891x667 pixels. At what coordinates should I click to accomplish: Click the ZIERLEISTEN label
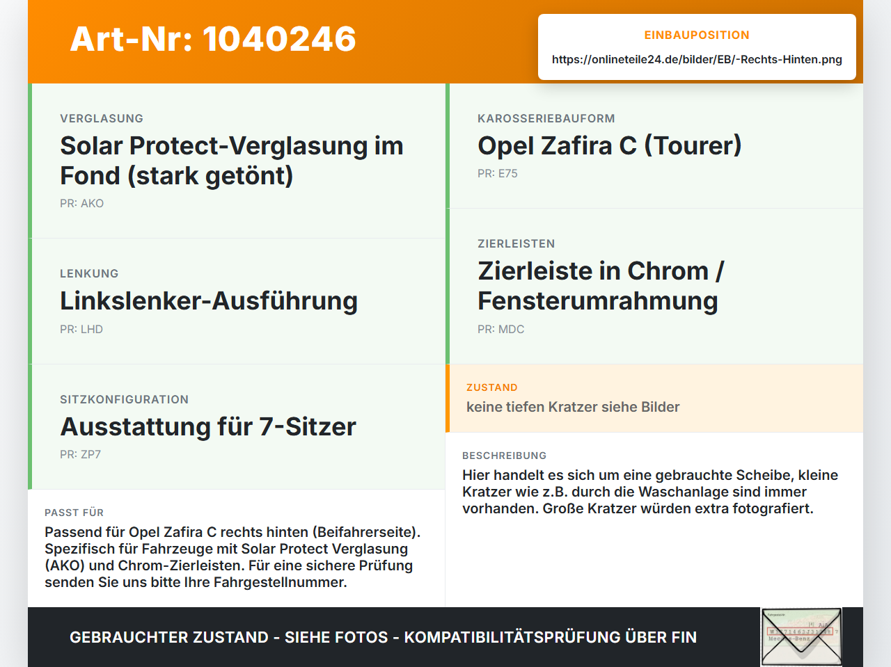point(517,243)
